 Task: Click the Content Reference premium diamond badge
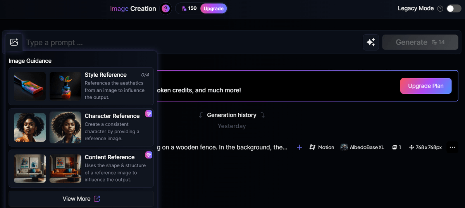click(148, 155)
